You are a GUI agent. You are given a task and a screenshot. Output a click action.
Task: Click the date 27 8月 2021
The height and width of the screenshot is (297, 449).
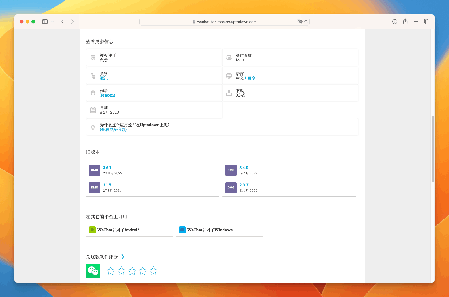112,191
